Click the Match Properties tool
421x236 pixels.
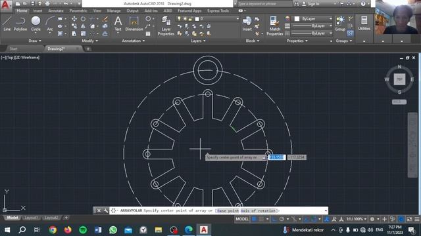tap(275, 26)
